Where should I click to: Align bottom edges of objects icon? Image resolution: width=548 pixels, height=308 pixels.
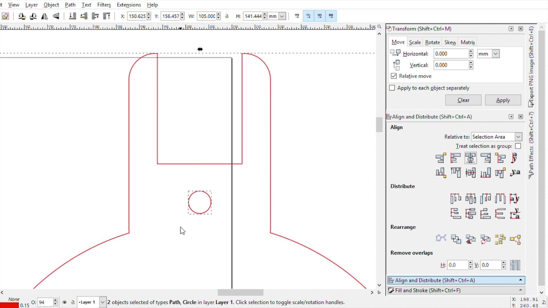point(485,173)
